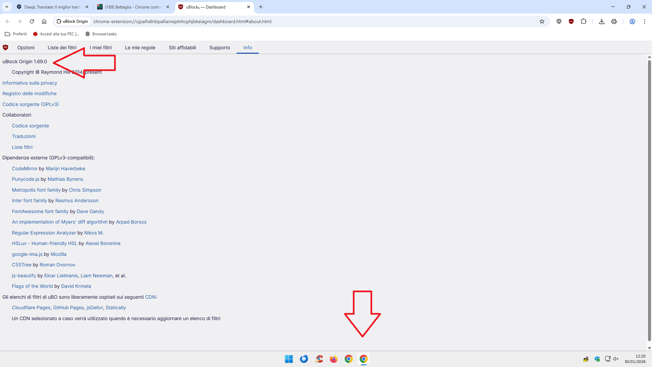
Task: Open the BrowserLeaks bookmark
Action: (101, 34)
